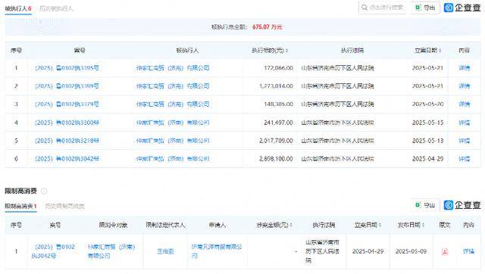Click the export spreadsheet icon in top toolbar

pyautogui.click(x=418, y=8)
